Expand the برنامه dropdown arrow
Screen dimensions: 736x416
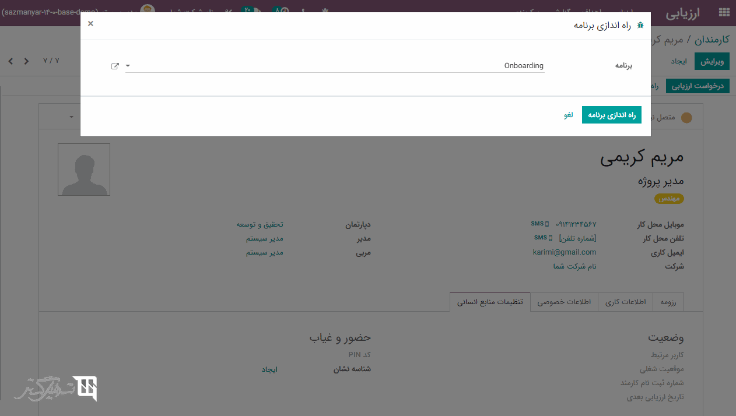pyautogui.click(x=128, y=66)
